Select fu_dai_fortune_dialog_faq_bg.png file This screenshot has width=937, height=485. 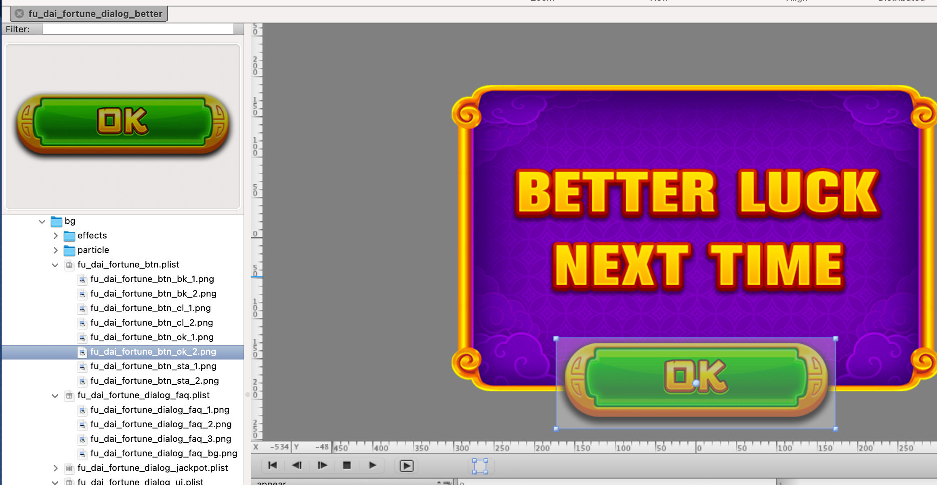[163, 453]
